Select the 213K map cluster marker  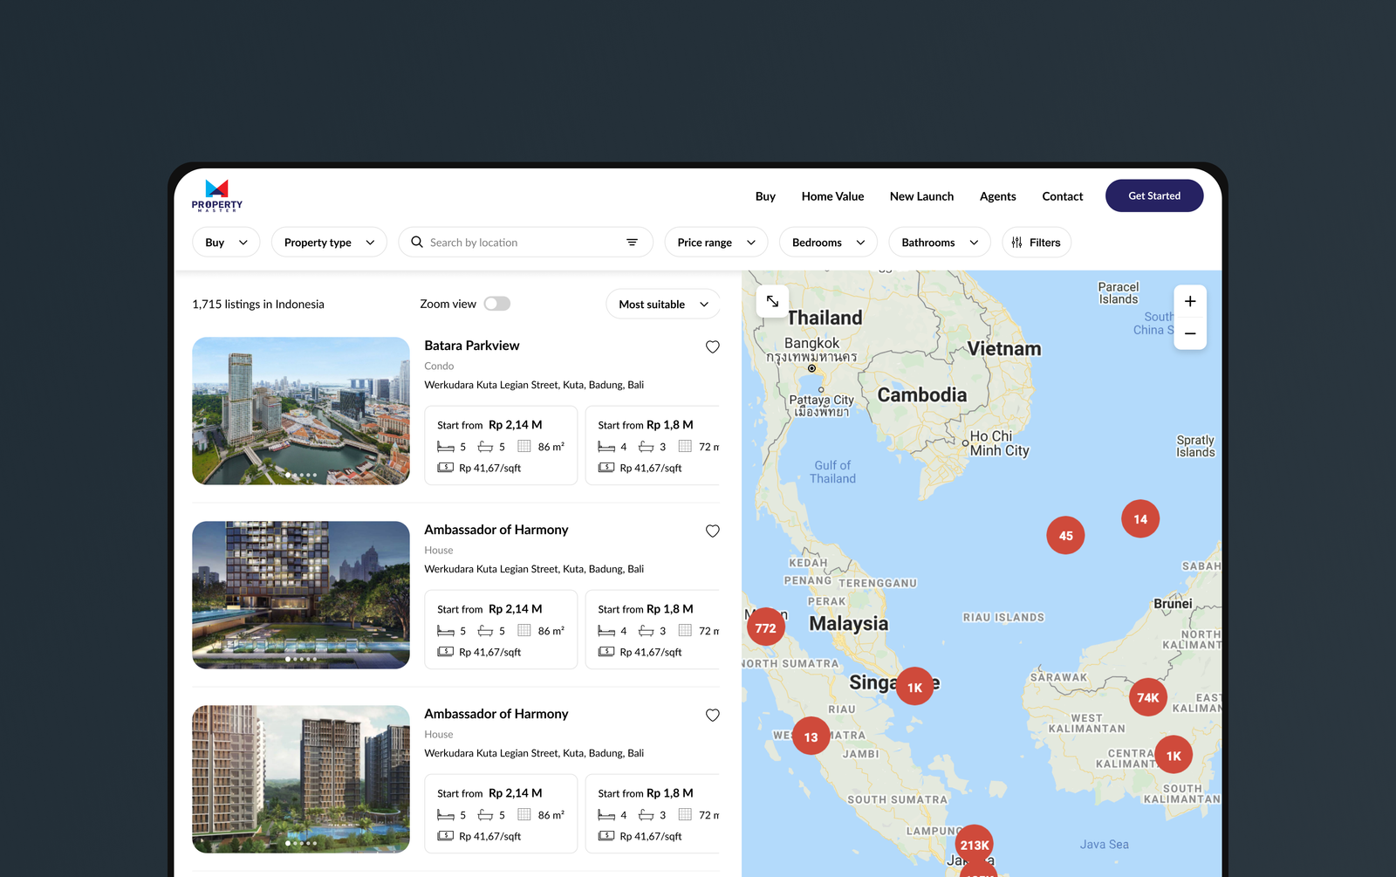(x=974, y=844)
